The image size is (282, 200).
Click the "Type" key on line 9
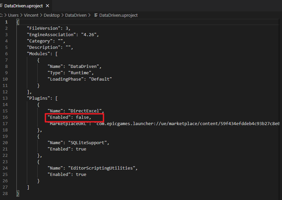coord(55,73)
